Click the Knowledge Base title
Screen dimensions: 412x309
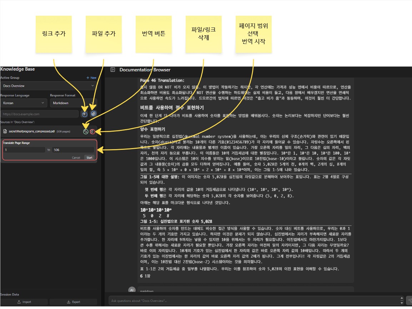(x=17, y=69)
